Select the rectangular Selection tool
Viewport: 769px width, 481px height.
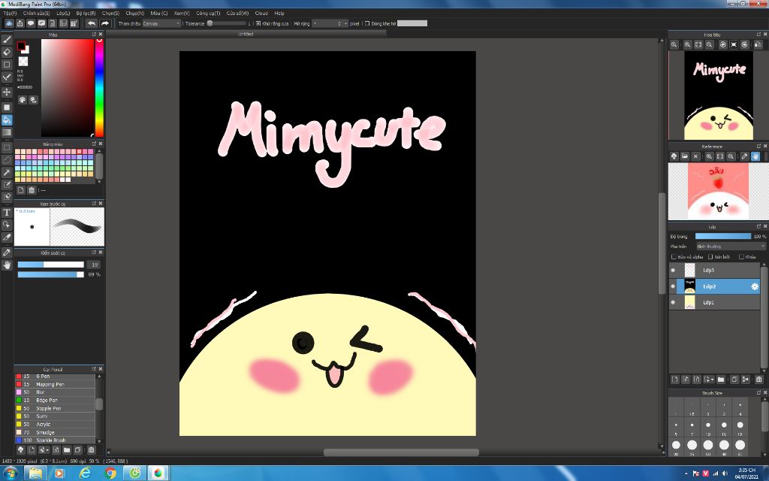click(7, 148)
